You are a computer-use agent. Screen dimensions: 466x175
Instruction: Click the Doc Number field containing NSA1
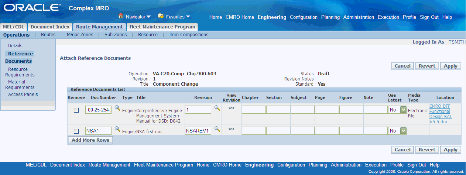pyautogui.click(x=99, y=131)
